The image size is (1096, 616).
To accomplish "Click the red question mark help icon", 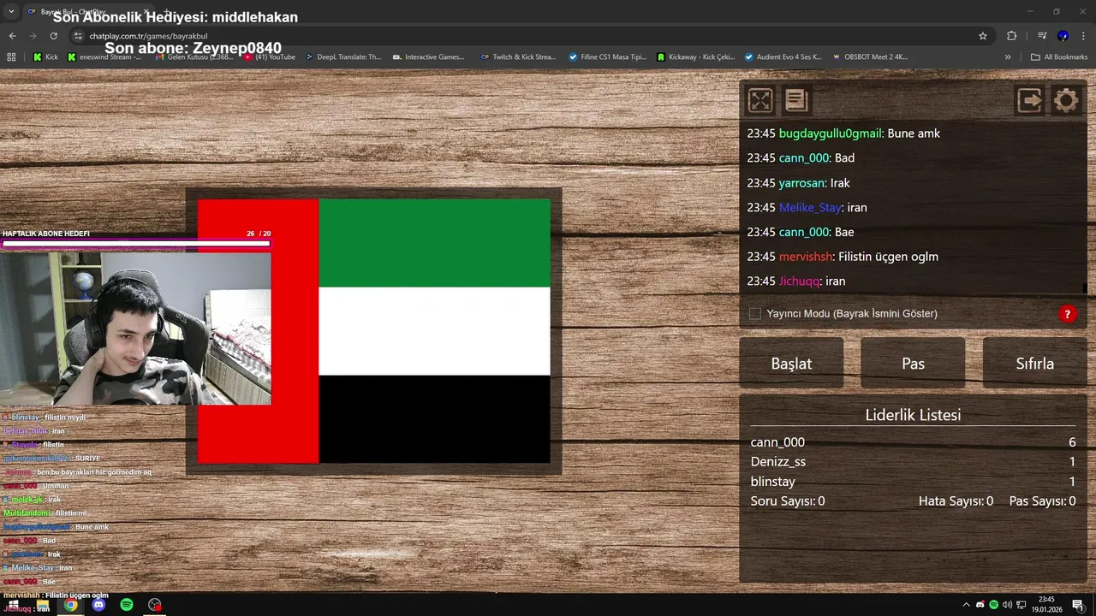I will (x=1067, y=314).
